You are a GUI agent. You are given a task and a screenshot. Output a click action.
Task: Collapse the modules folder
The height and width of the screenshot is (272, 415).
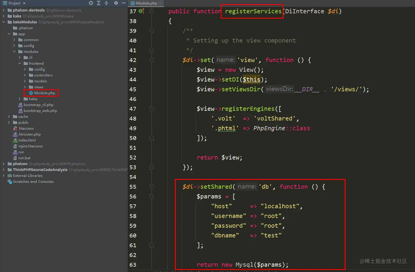point(14,51)
